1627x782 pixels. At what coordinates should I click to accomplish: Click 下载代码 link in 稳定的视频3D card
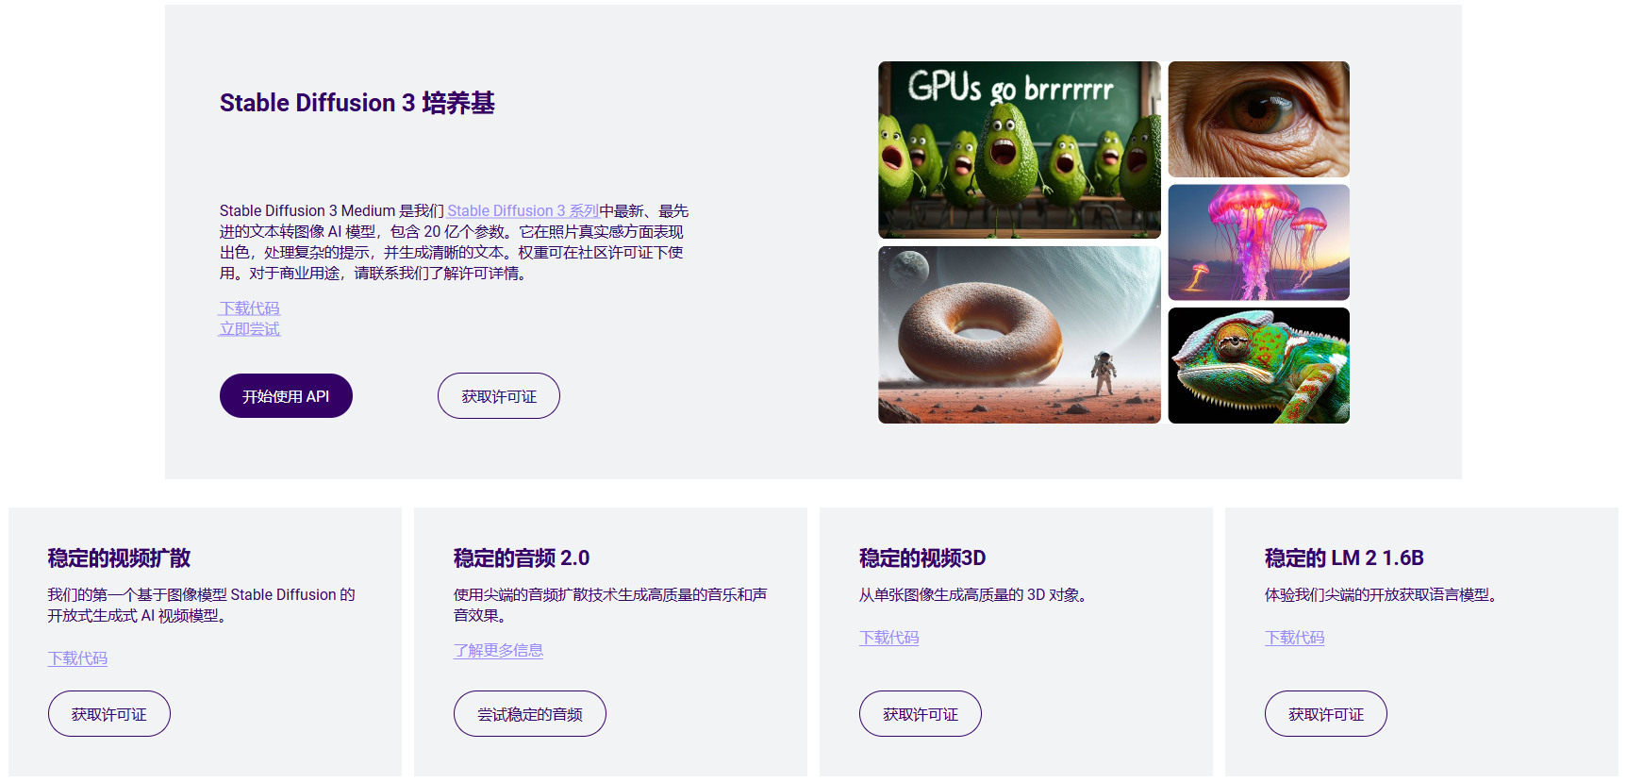pyautogui.click(x=888, y=639)
